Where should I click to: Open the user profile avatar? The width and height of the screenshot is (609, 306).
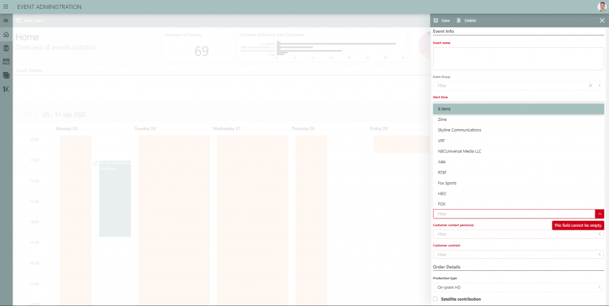tap(602, 7)
